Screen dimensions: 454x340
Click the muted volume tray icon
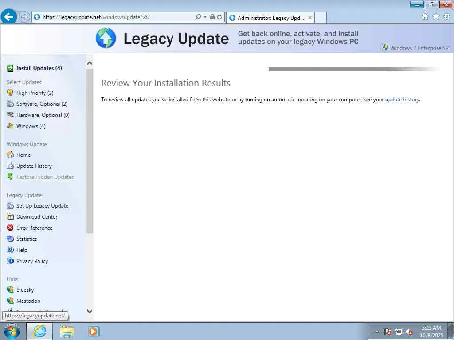[409, 332]
